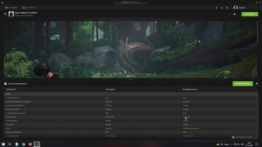Click the current 1920x1080 resolution value
Image resolution: width=262 pixels, height=147 pixels.
click(110, 117)
